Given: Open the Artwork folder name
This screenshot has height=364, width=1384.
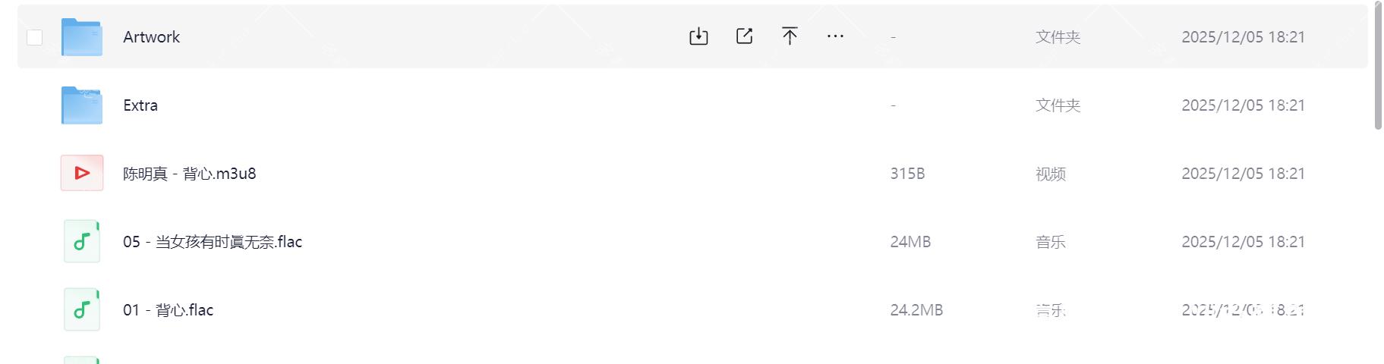Looking at the screenshot, I should 152,37.
